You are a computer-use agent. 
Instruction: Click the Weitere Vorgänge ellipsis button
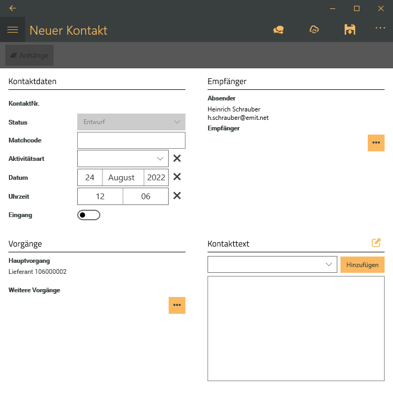pyautogui.click(x=177, y=305)
